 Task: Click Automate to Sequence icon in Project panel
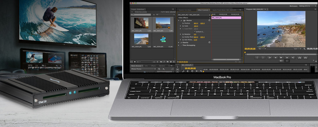[161, 62]
